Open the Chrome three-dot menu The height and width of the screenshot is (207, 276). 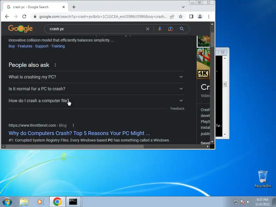pos(209,16)
